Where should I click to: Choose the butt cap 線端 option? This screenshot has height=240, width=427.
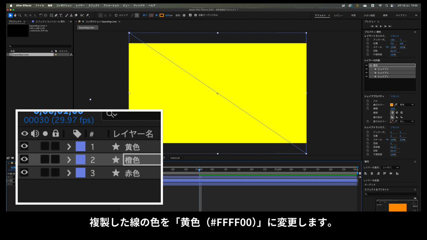(392, 112)
